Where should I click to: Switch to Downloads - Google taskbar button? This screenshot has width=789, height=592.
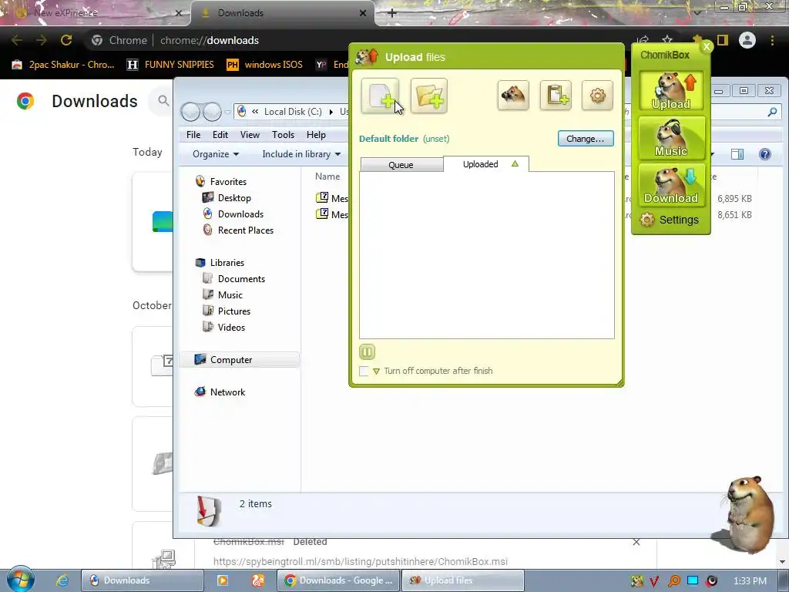click(x=339, y=580)
